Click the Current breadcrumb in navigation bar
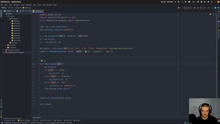 click(11, 8)
